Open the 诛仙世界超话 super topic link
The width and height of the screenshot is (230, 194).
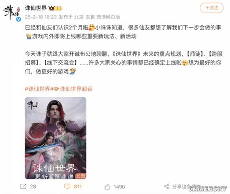coord(76,89)
